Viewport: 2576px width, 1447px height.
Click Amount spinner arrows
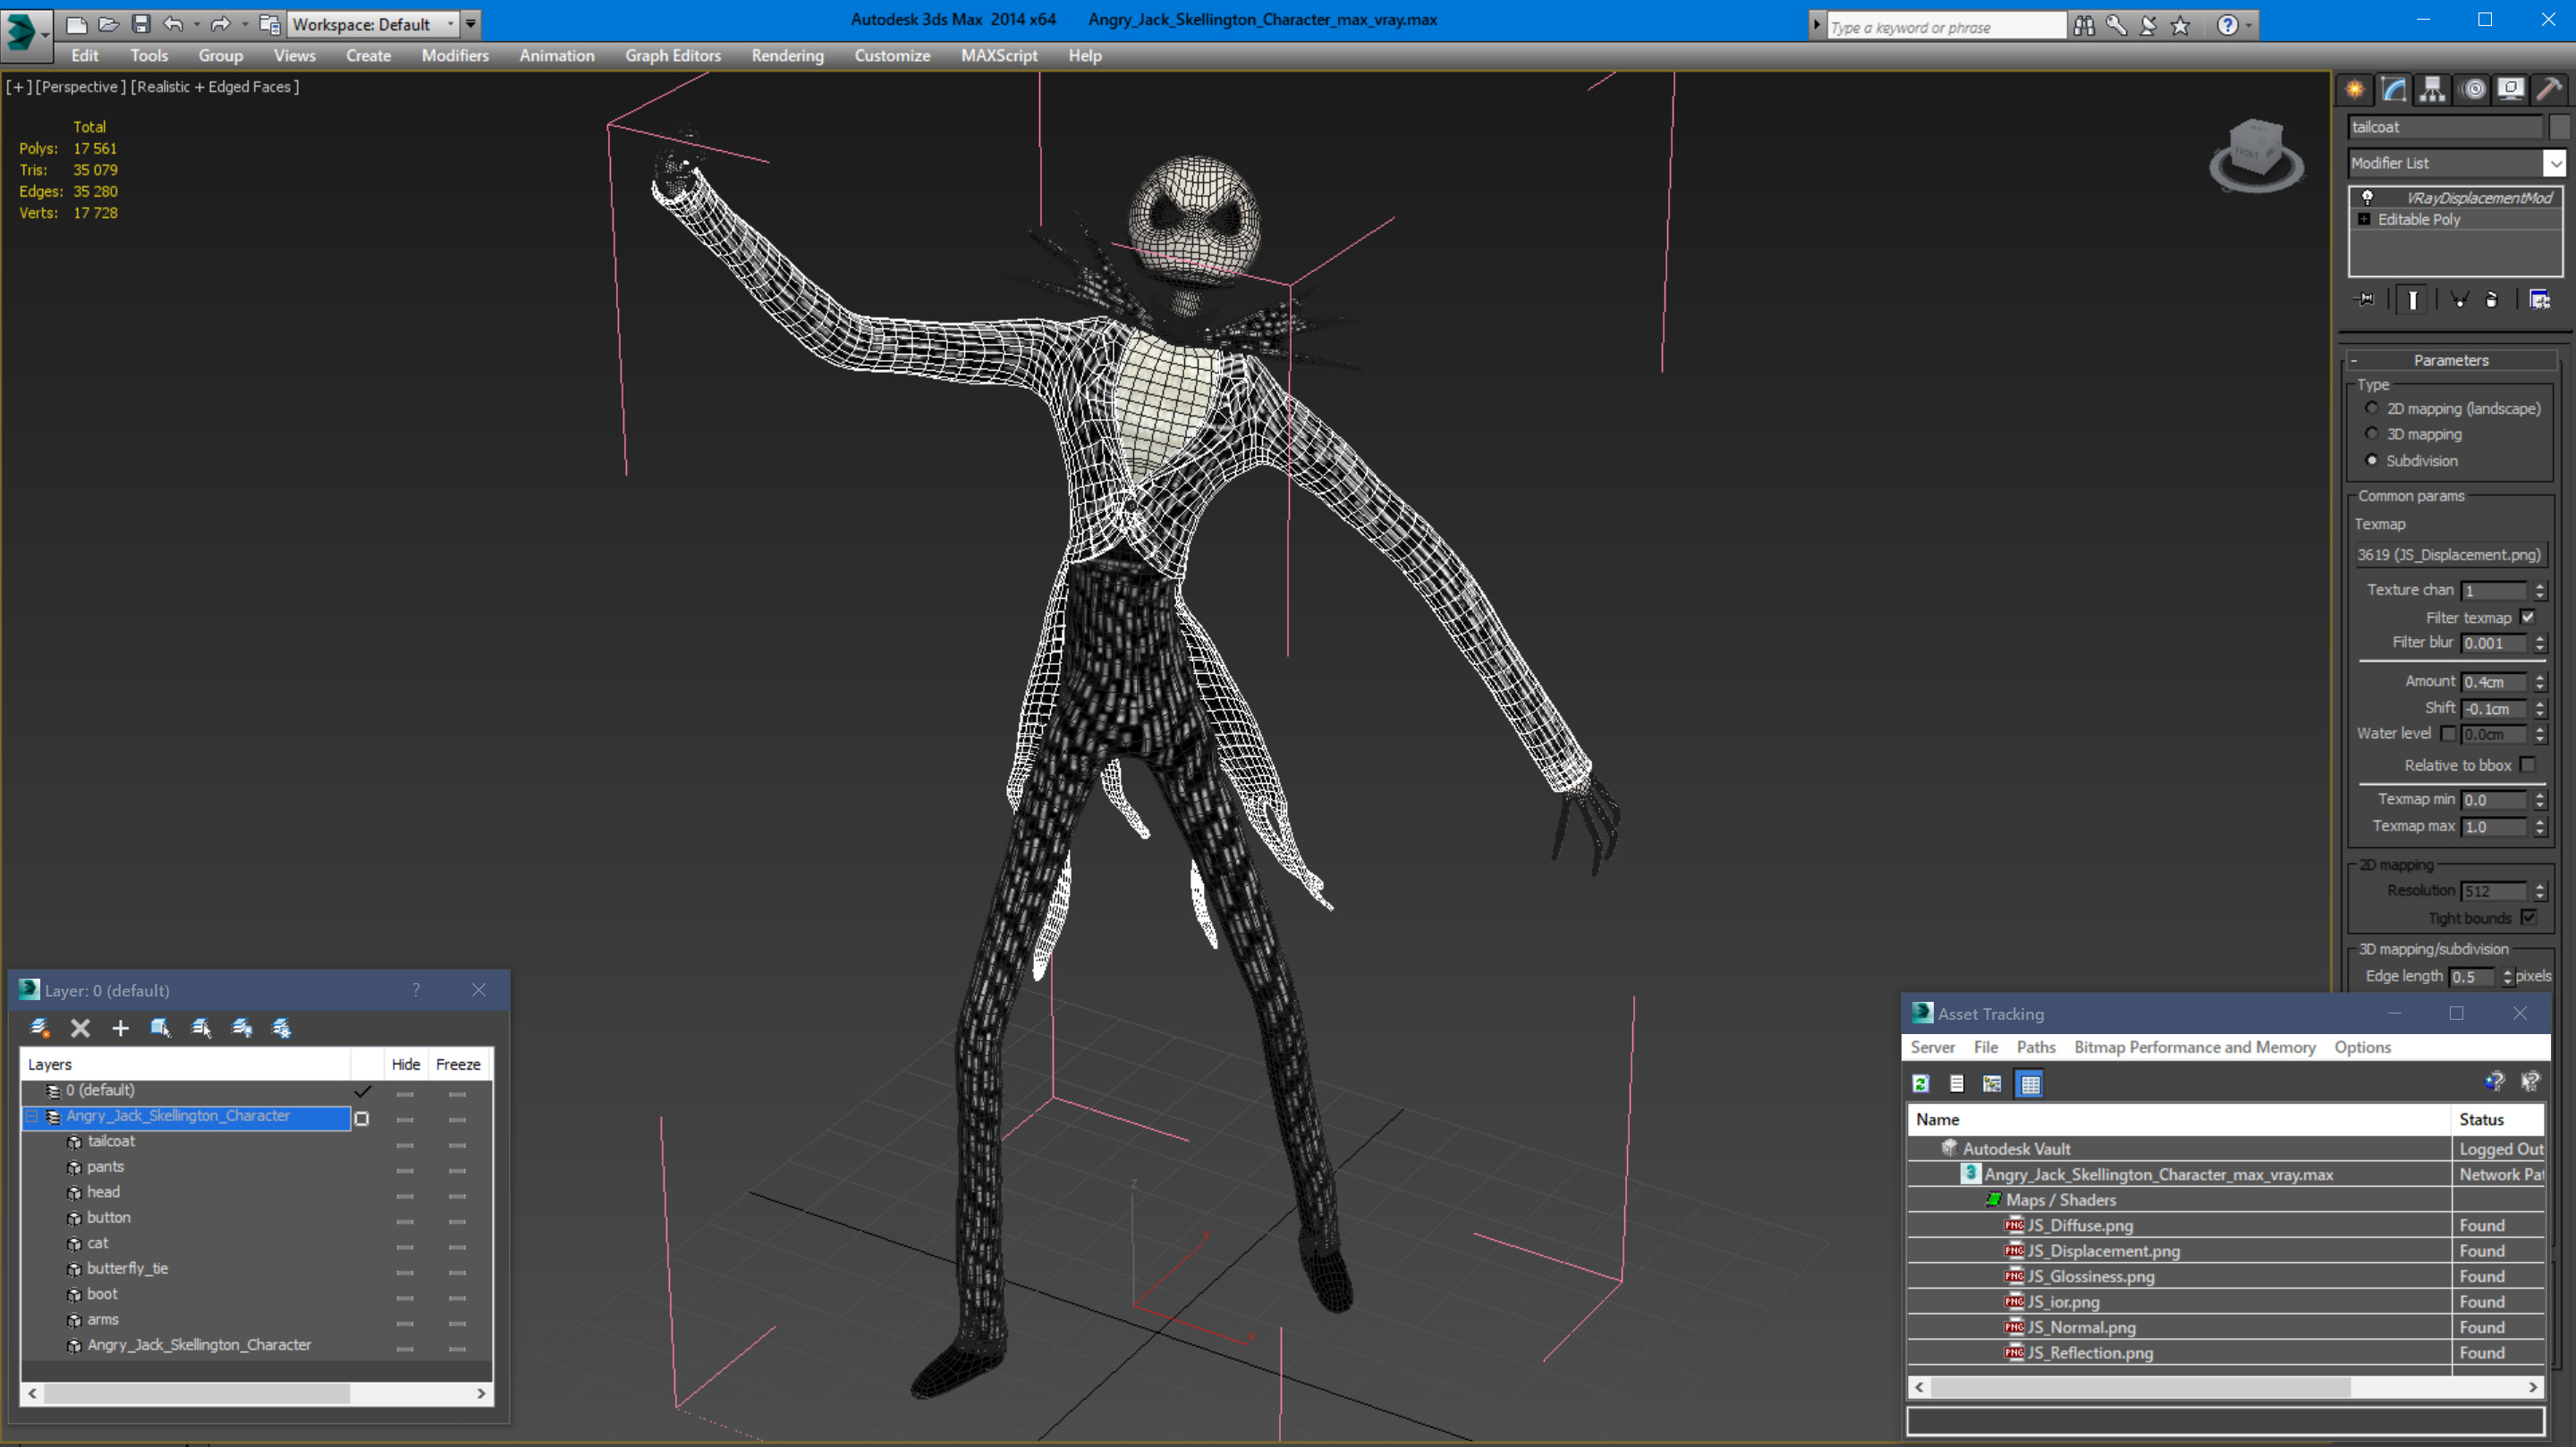pos(2540,682)
